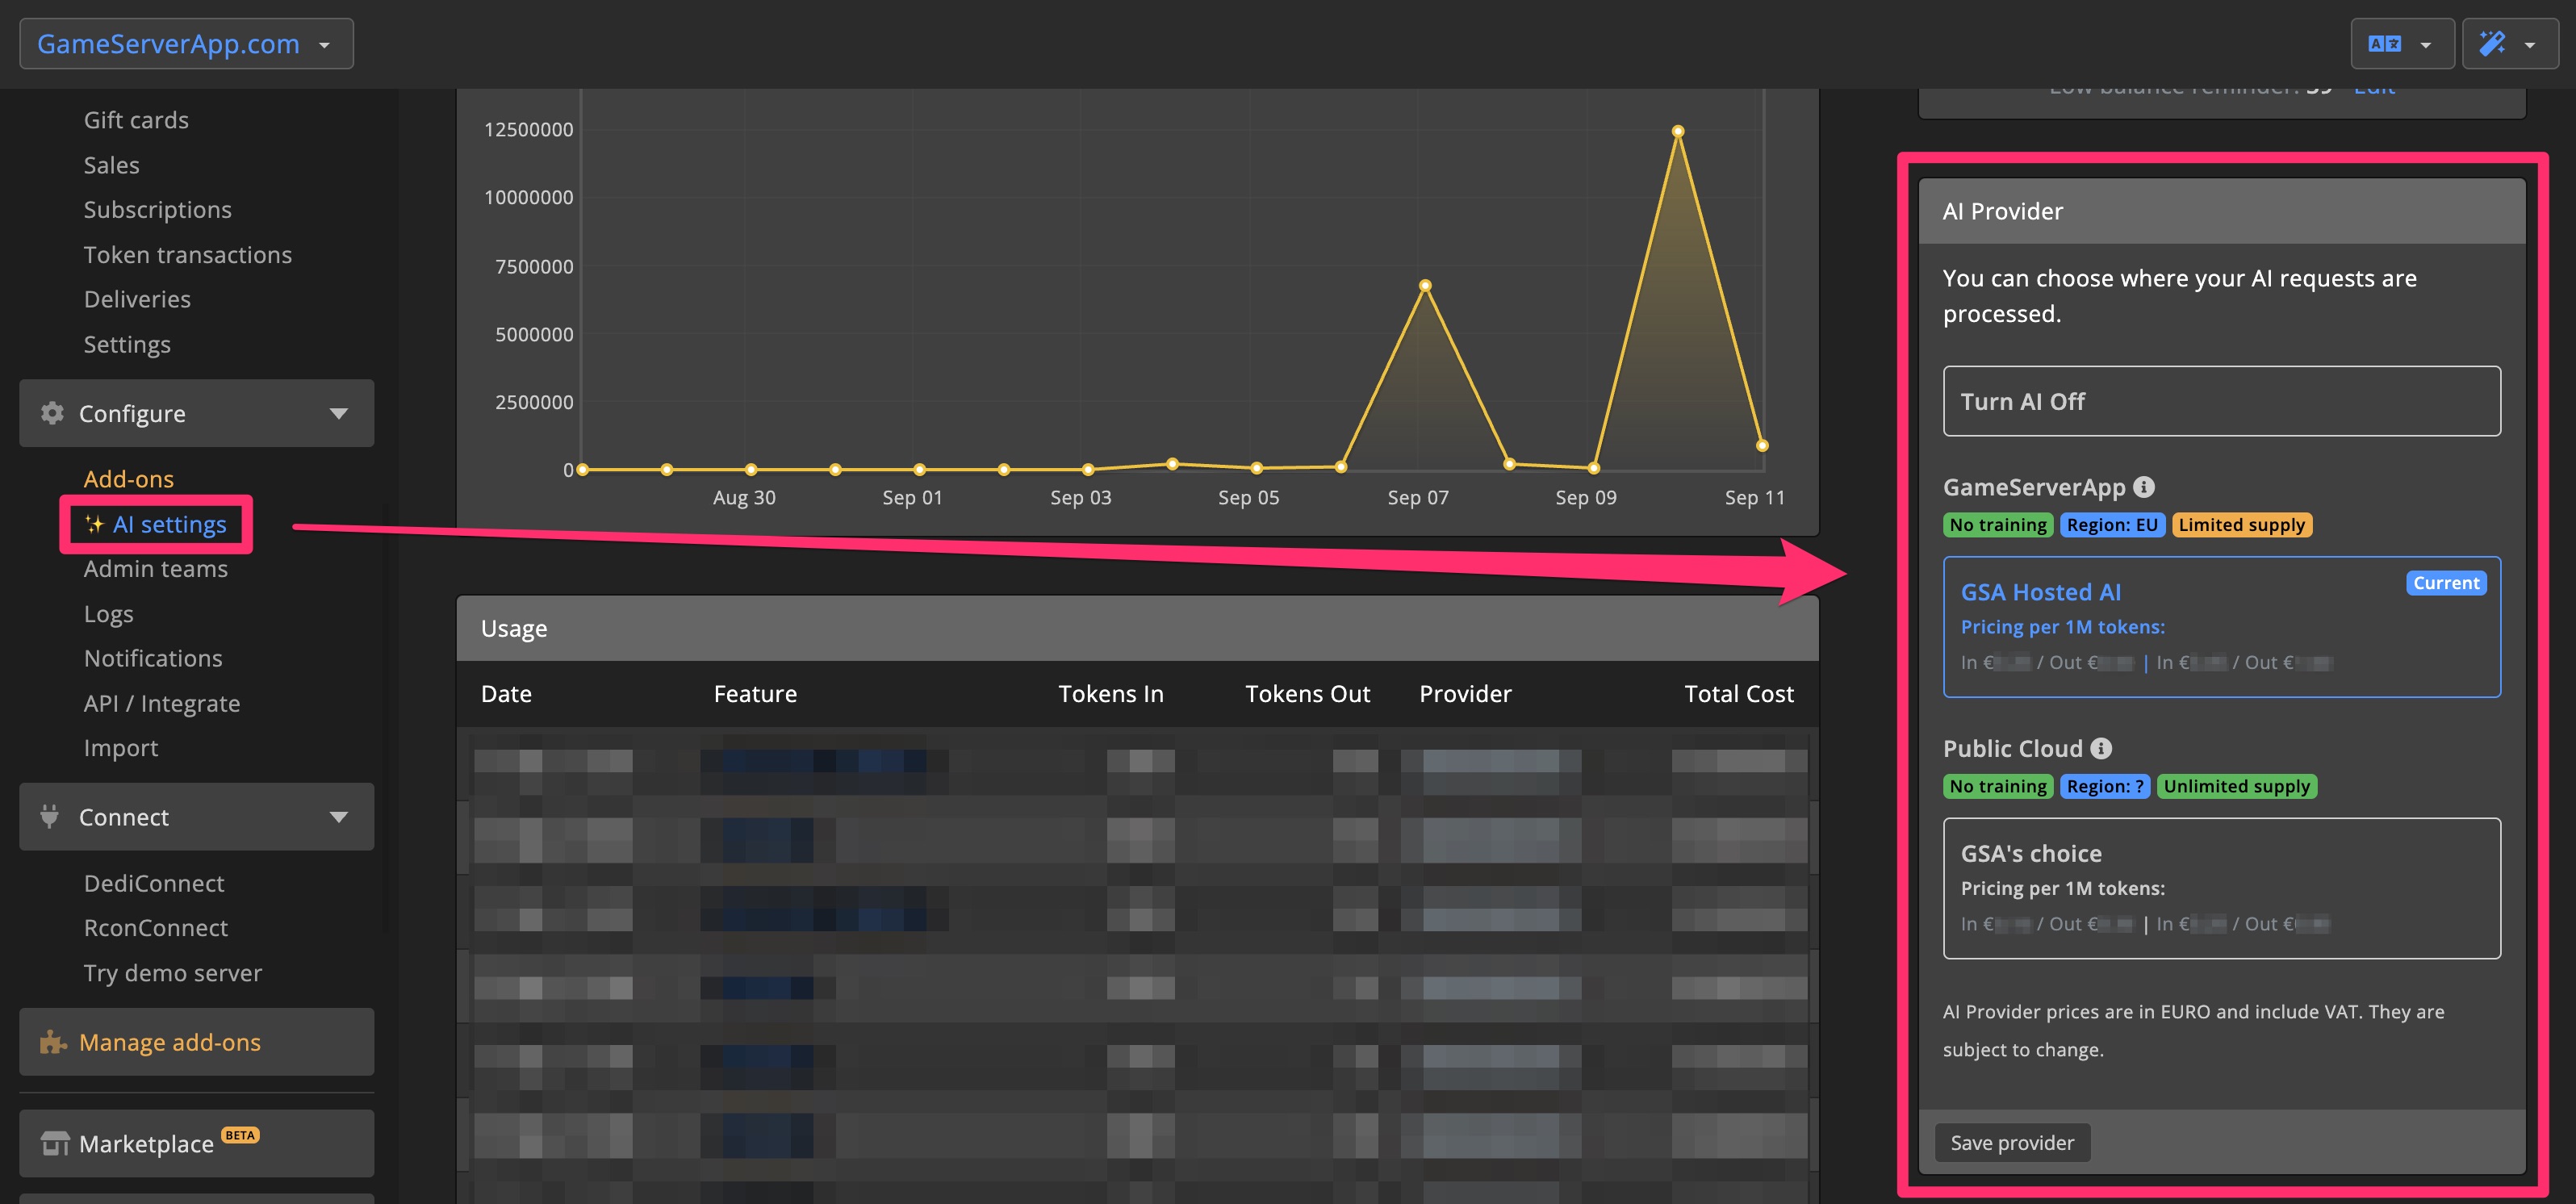2576x1204 pixels.
Task: Click info icon next to Public Cloud
Action: pos(2101,748)
